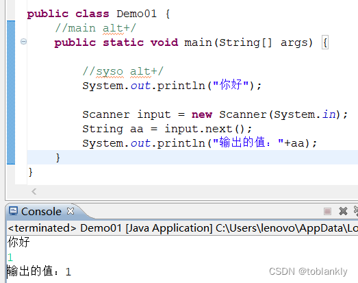Screen dimensions: 358x283
Task: Click the println 你好 statement
Action: [x=172, y=86]
